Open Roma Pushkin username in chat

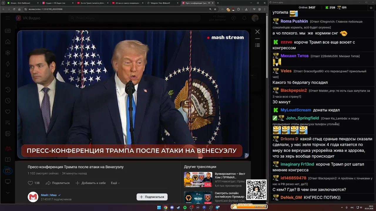(294, 21)
